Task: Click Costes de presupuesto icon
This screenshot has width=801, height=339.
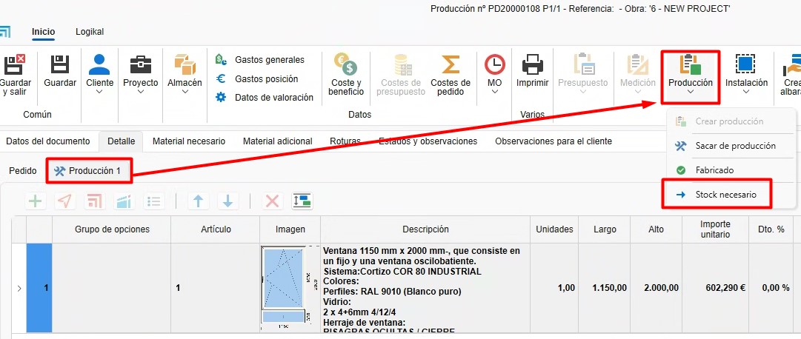Action: (403, 65)
